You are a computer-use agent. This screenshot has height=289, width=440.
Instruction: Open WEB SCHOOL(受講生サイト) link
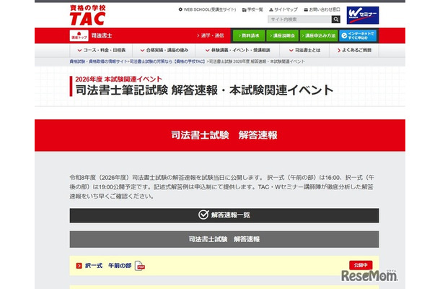click(207, 9)
